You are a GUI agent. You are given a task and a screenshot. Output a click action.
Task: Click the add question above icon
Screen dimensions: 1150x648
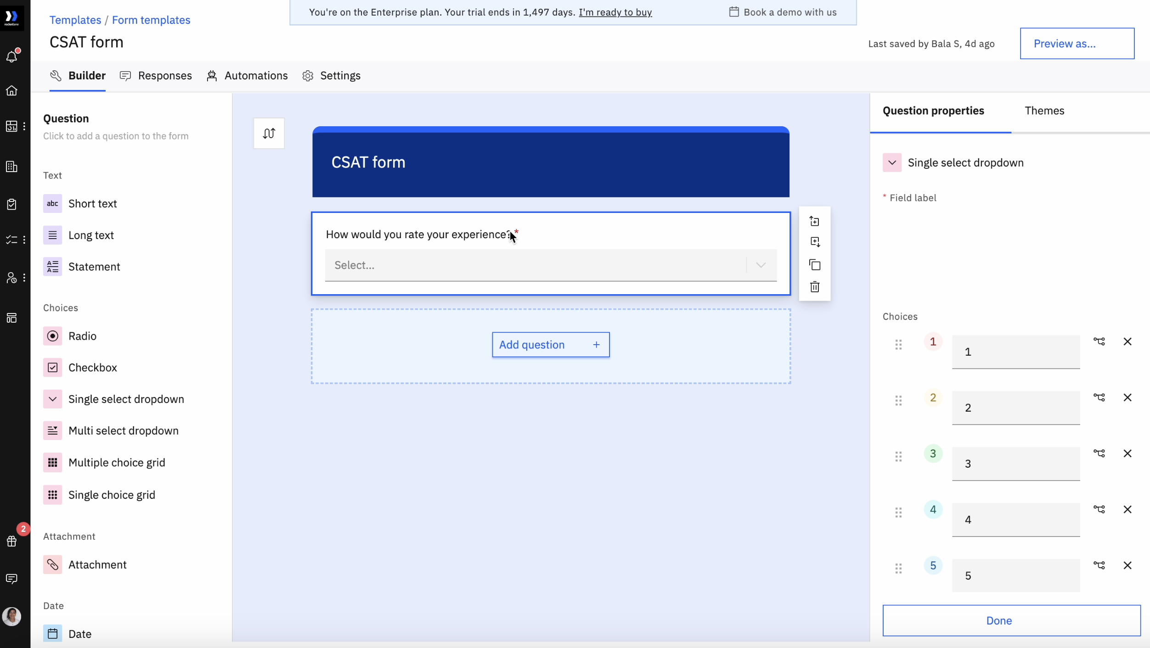[x=814, y=221]
